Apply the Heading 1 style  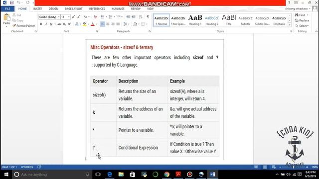[x=195, y=20]
